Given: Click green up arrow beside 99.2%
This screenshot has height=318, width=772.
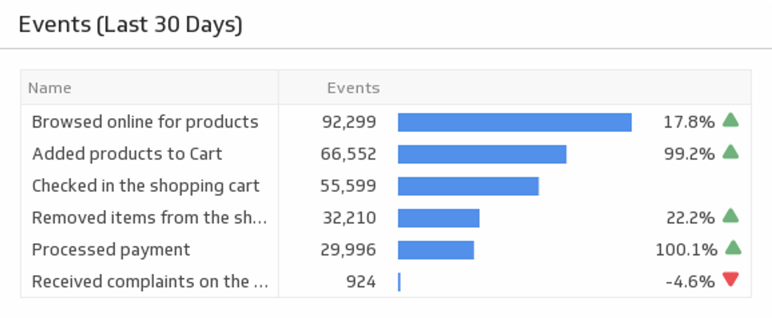Looking at the screenshot, I should coord(730,152).
